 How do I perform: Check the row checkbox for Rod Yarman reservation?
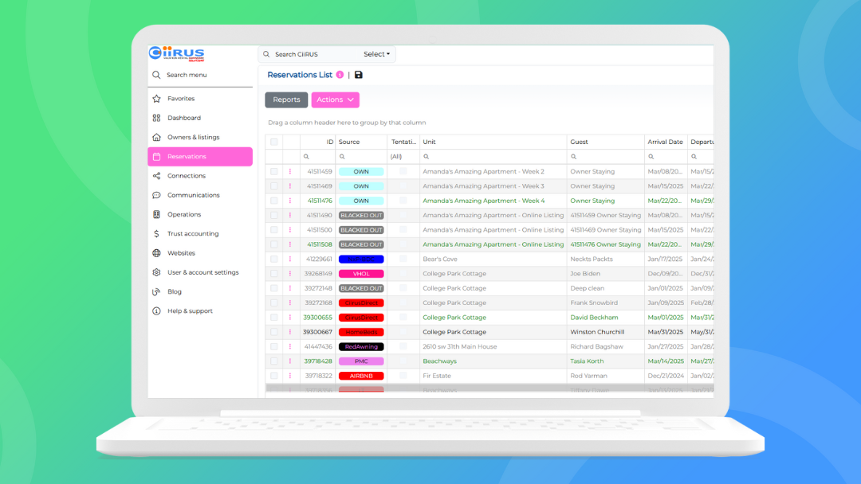point(274,376)
